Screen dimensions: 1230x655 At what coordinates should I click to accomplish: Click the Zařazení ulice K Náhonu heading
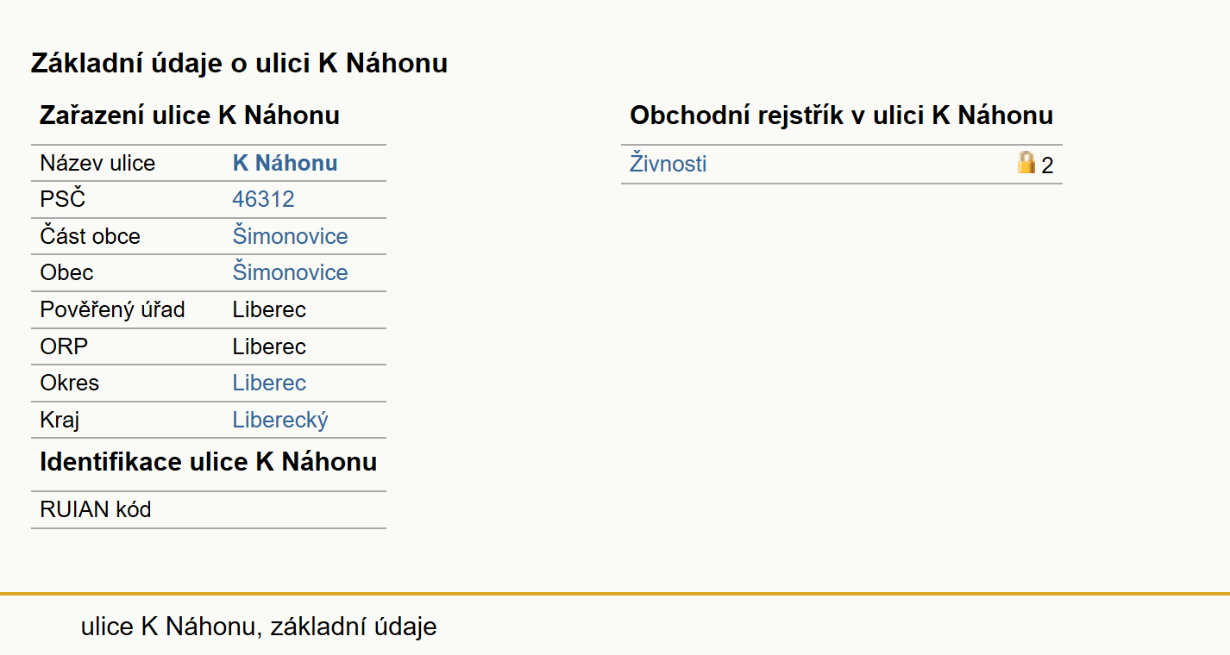189,115
